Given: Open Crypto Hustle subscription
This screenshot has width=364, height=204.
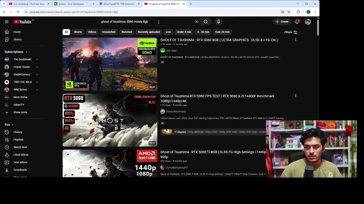Looking at the screenshot, I should coord(21,67).
